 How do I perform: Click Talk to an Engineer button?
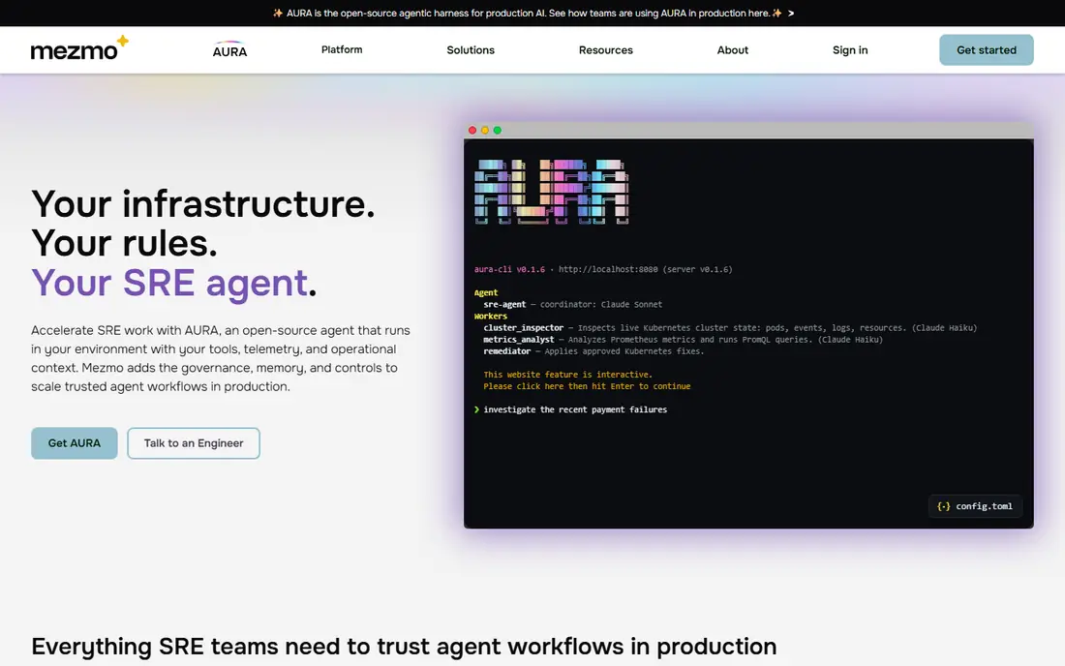click(194, 443)
